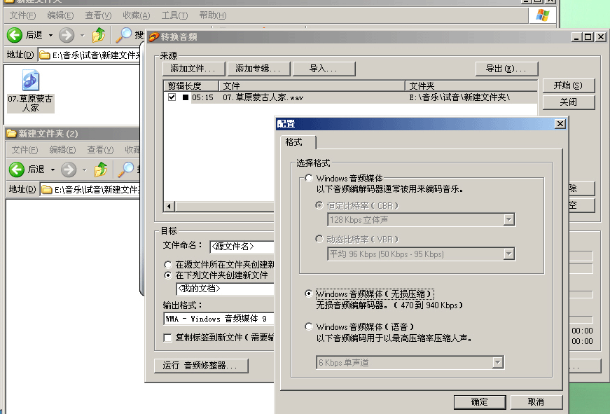Image resolution: width=610 pixels, height=414 pixels.
Task: Click the left scroll arrow of the source list
Action: 169,206
